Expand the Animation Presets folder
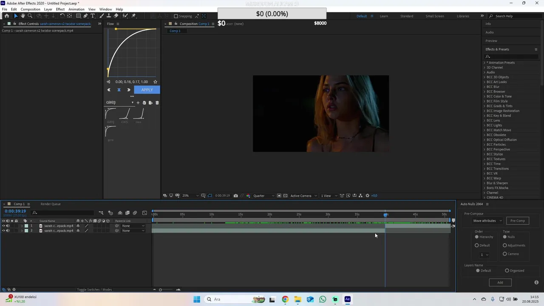The width and height of the screenshot is (544, 306). click(484, 62)
